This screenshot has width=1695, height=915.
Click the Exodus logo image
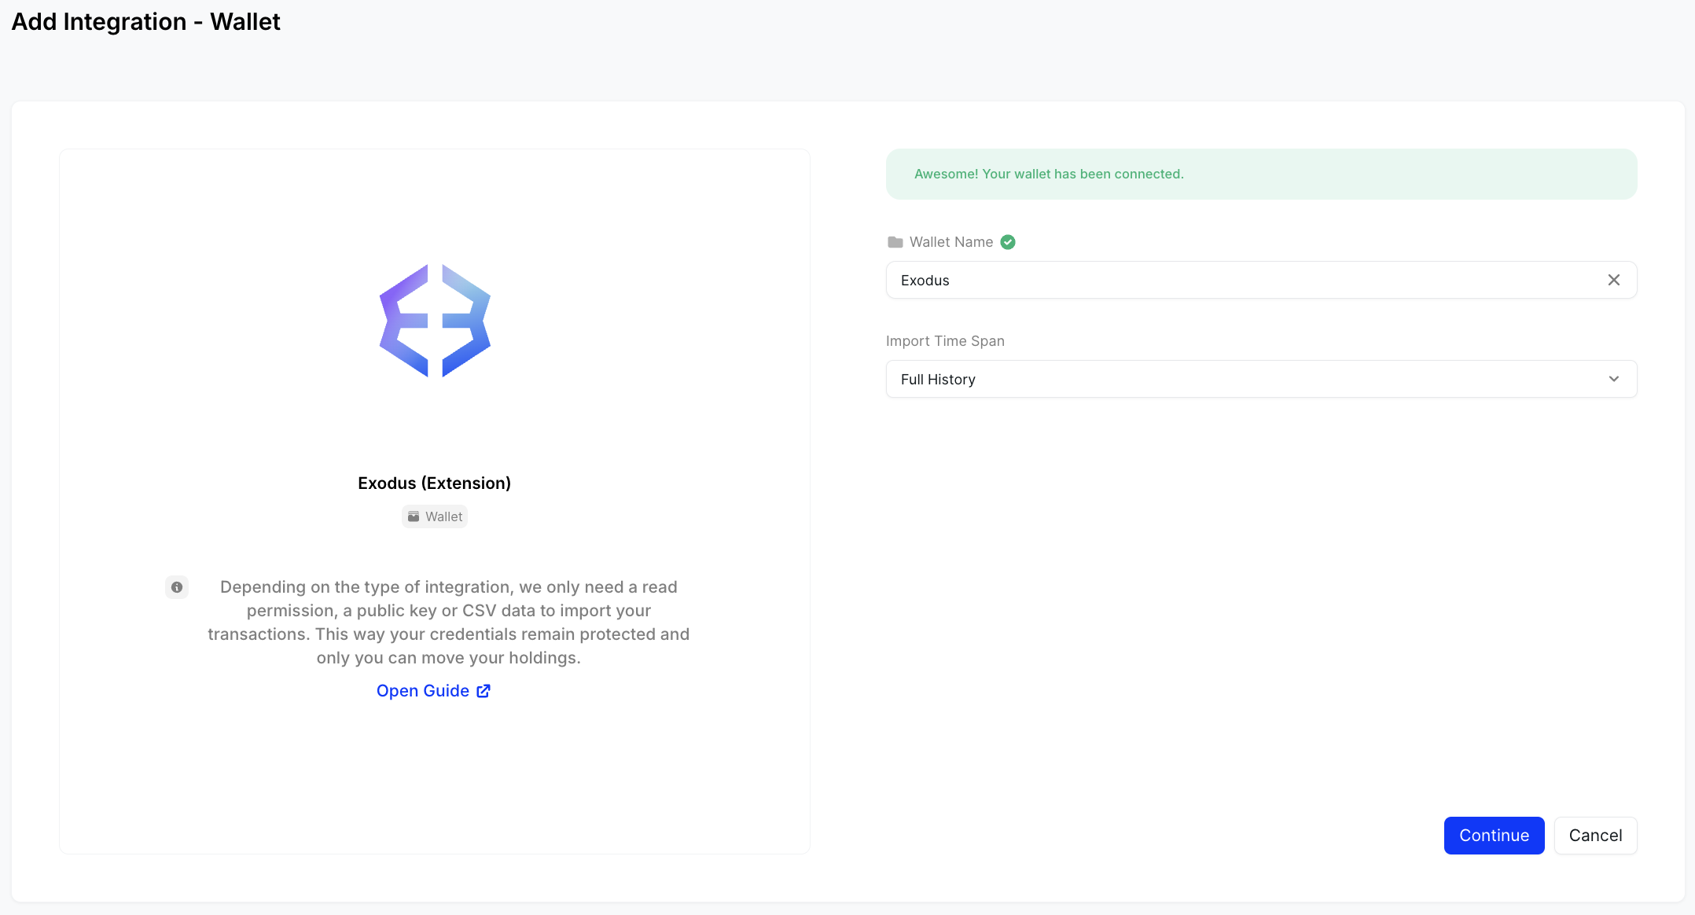[435, 321]
